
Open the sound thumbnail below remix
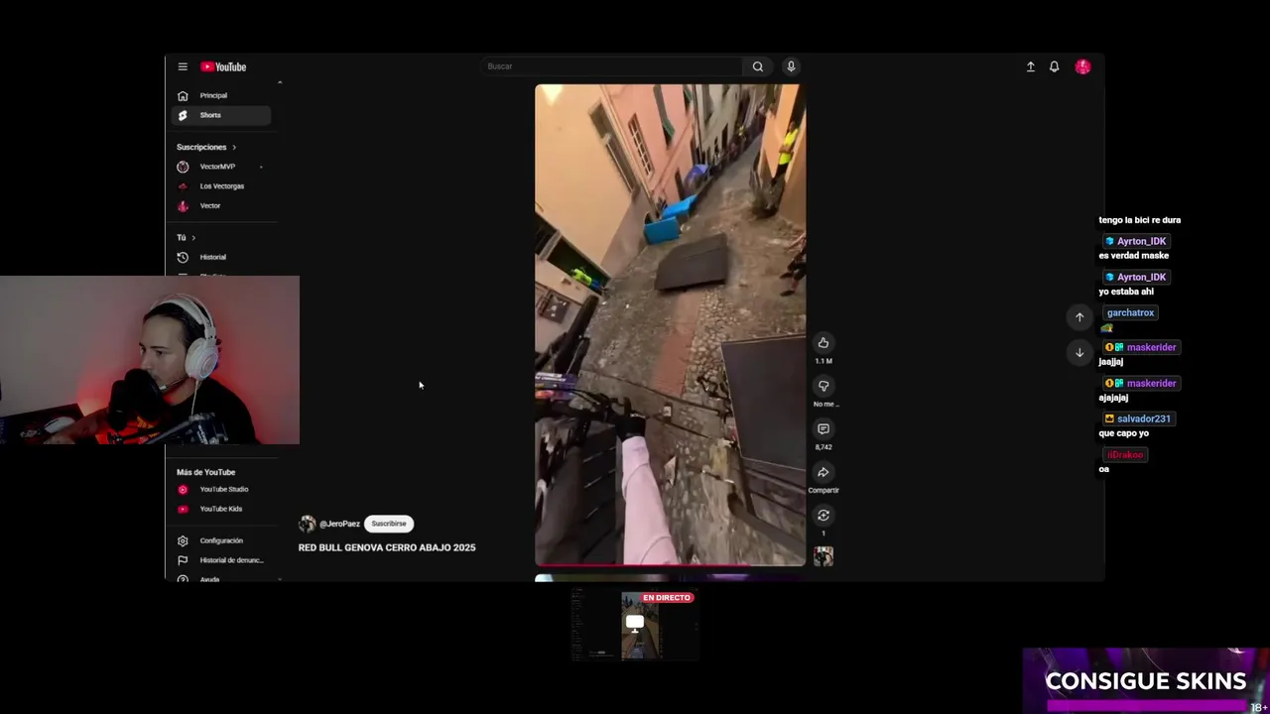point(824,556)
